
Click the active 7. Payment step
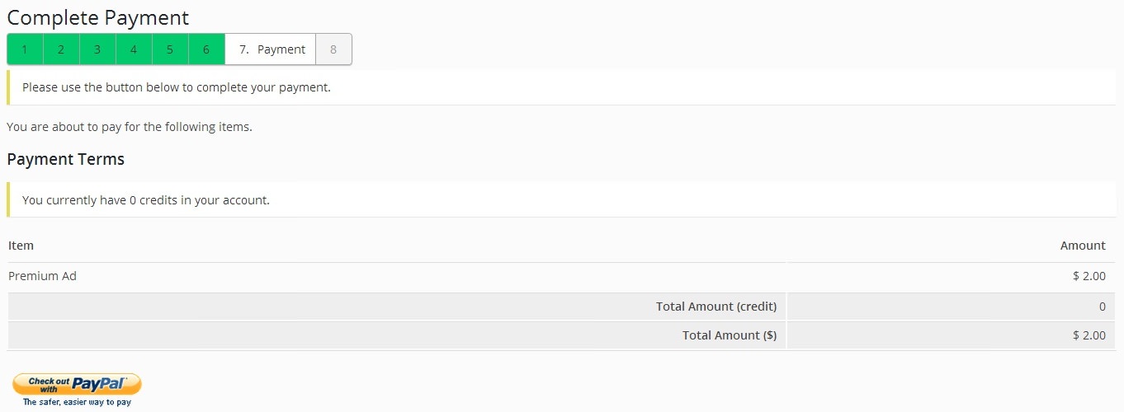[271, 49]
